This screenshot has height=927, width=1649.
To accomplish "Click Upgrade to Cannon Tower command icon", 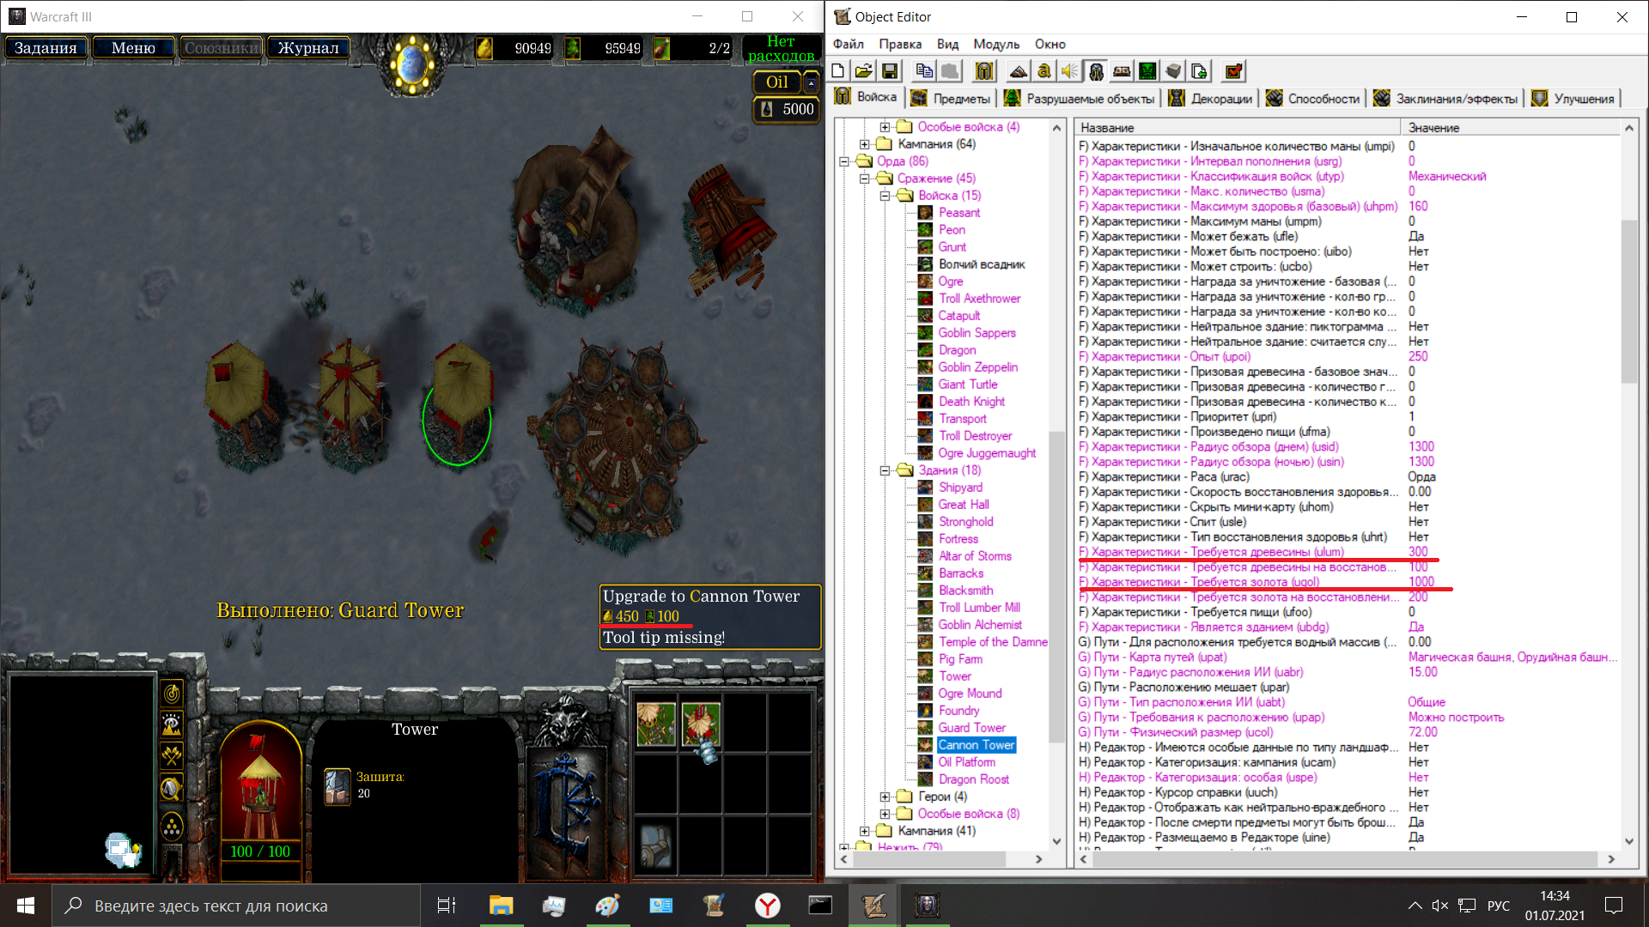I will coord(701,724).
